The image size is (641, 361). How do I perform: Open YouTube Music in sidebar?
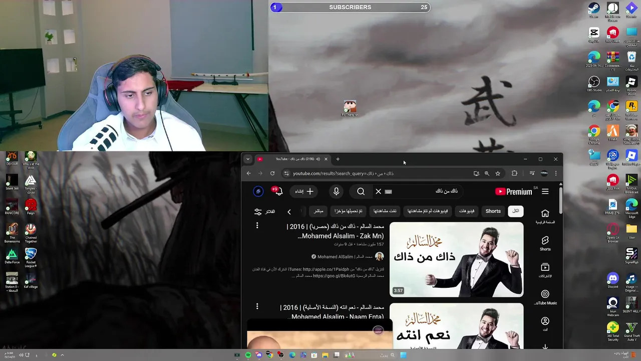pyautogui.click(x=545, y=297)
